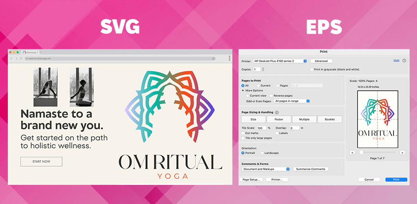417x204 pixels.
Task: Select Landscape orientation
Action: point(262,153)
